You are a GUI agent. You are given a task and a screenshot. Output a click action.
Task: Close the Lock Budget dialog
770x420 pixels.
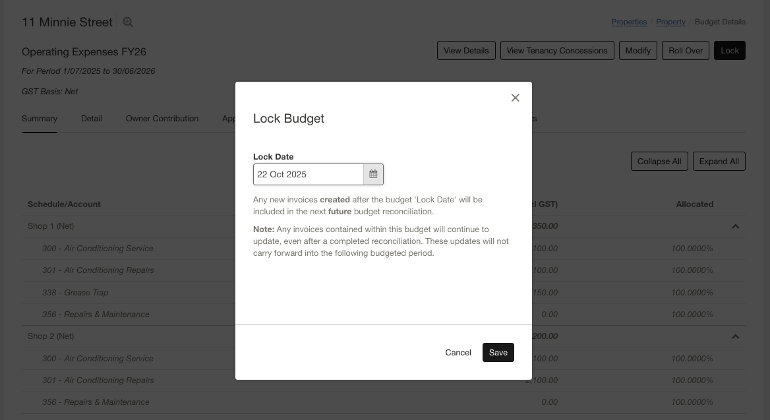[516, 98]
